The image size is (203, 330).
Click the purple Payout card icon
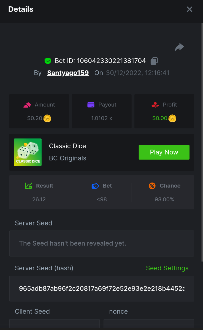(91, 105)
